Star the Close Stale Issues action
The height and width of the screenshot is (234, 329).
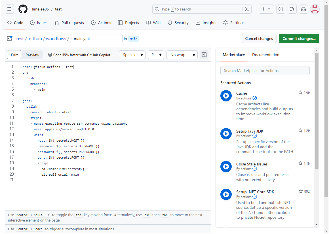tap(300, 163)
